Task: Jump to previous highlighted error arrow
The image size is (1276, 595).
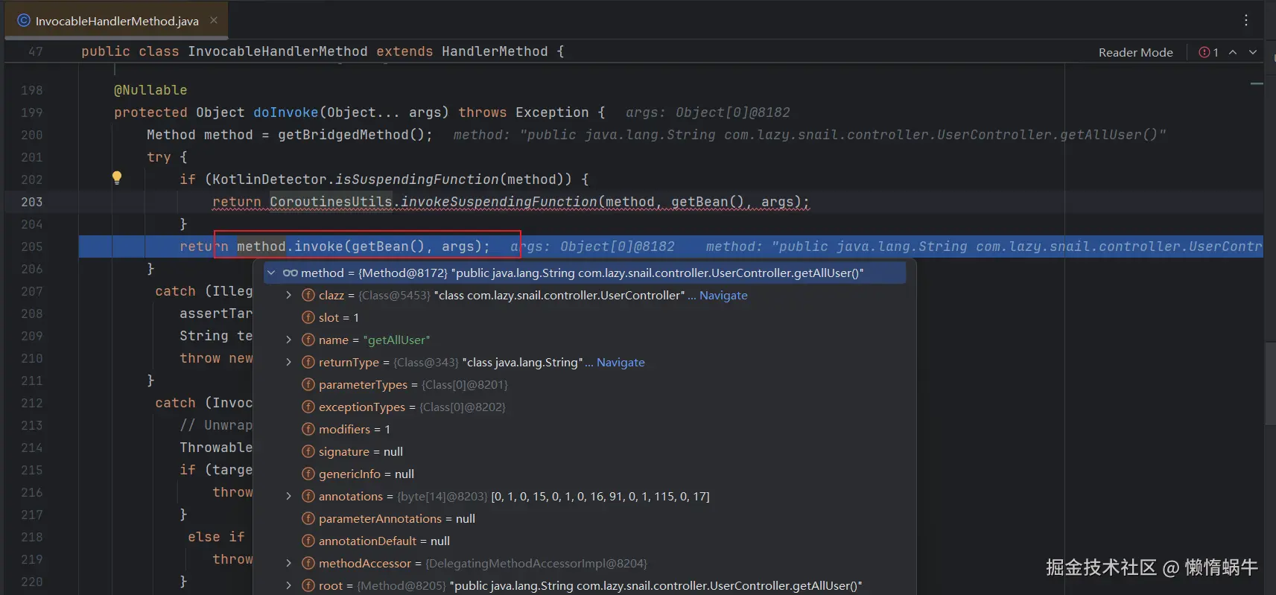Action: click(1233, 52)
